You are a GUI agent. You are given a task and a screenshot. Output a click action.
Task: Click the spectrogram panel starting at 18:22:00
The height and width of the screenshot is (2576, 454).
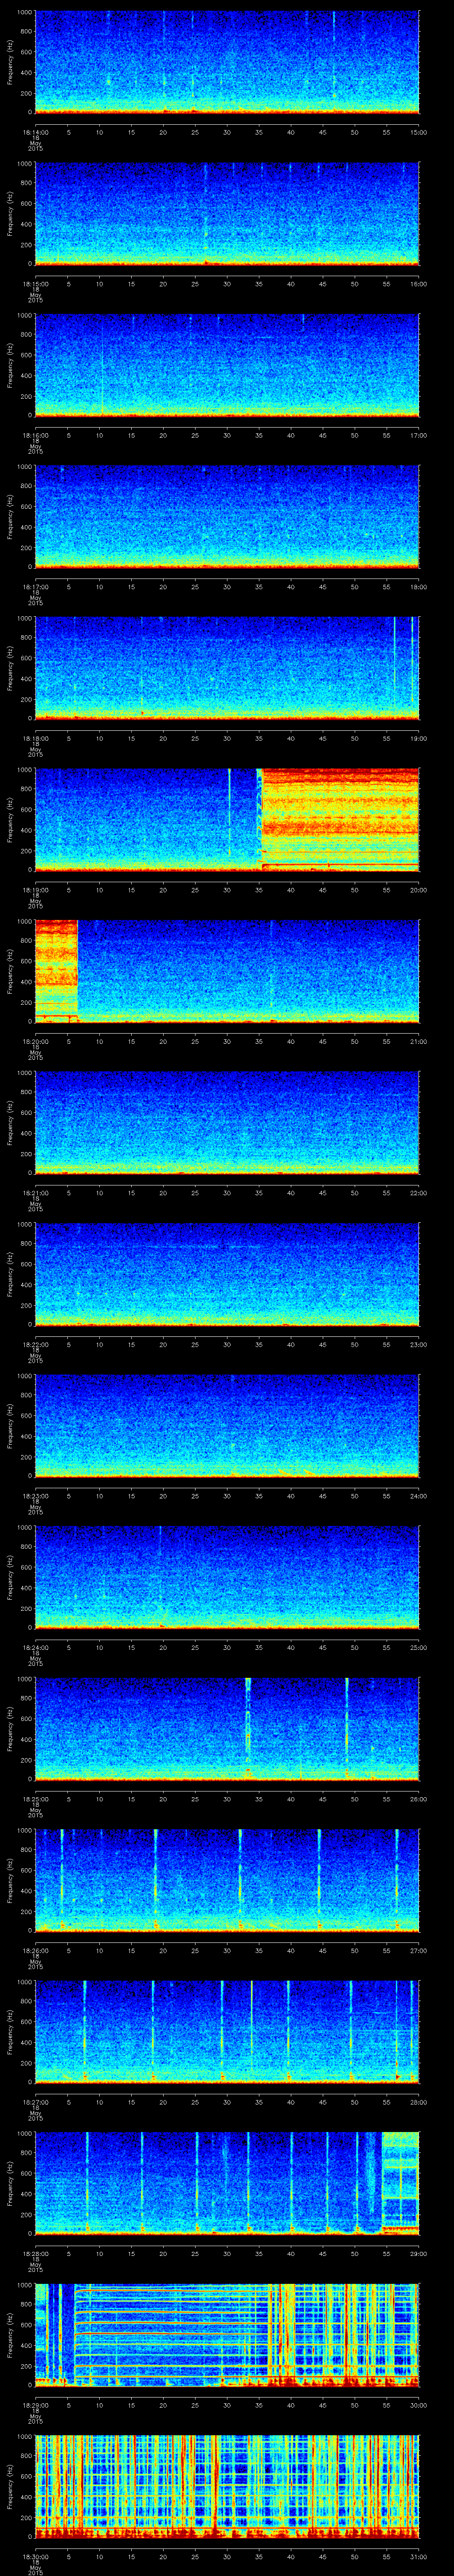(227, 1274)
